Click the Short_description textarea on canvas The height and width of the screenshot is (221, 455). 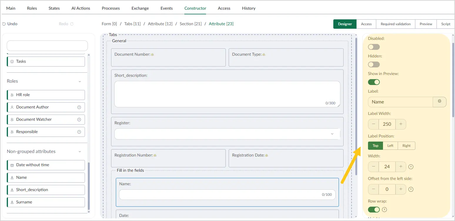point(227,94)
